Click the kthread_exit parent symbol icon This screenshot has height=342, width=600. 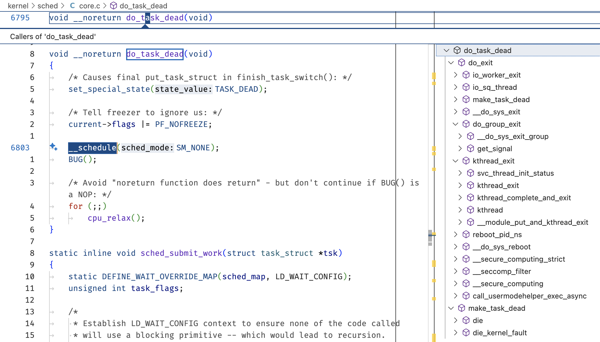coord(466,161)
